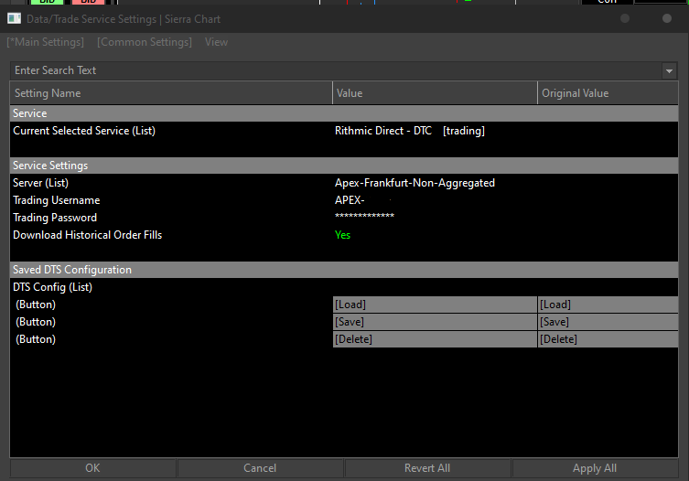Image resolution: width=689 pixels, height=481 pixels.
Task: Click the [Save] button in Value column
Action: click(x=435, y=322)
